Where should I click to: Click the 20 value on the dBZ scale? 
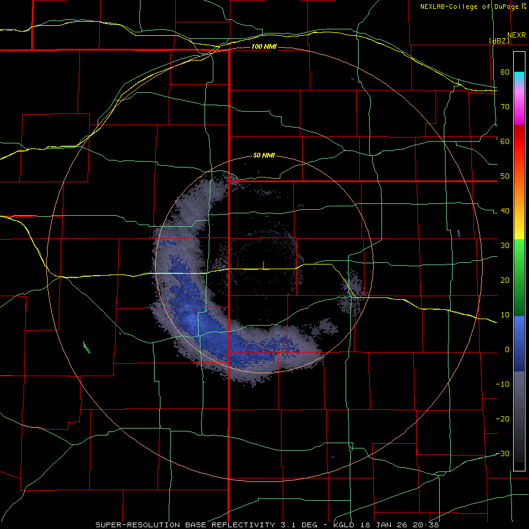pos(505,280)
